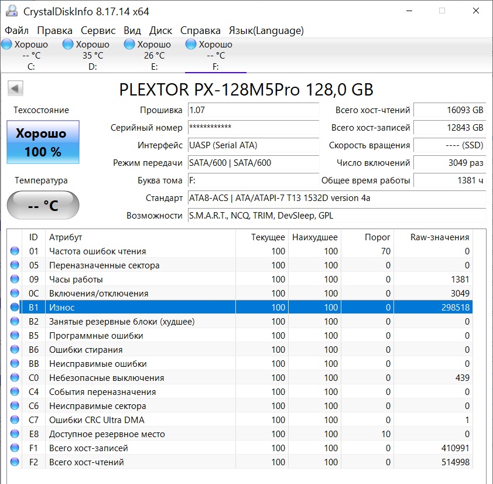493x484 pixels.
Task: Click the firmware field 1.07
Action: coord(254,110)
